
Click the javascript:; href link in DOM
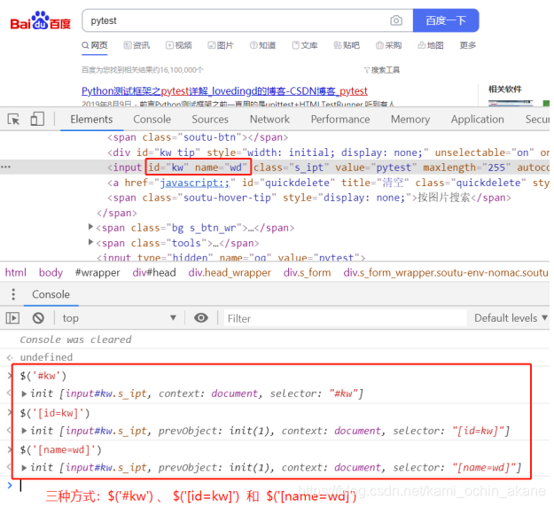[195, 183]
